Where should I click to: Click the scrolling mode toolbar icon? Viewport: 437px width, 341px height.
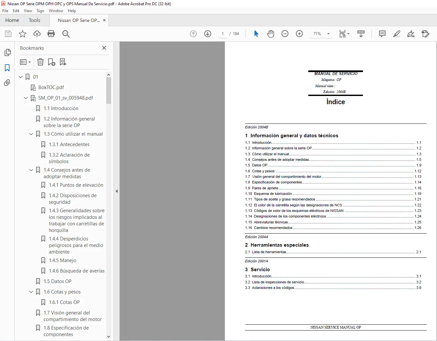pyautogui.click(x=361, y=34)
